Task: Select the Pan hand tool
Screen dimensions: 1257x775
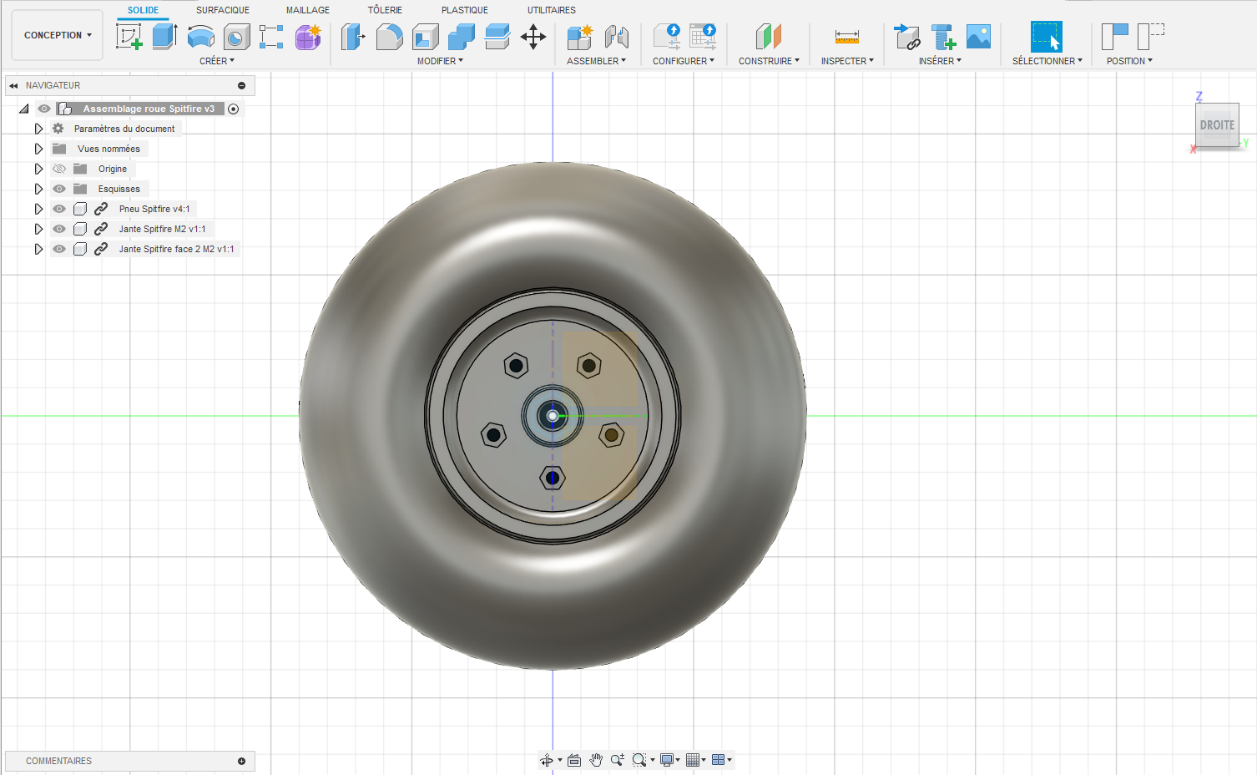Action: (x=596, y=760)
